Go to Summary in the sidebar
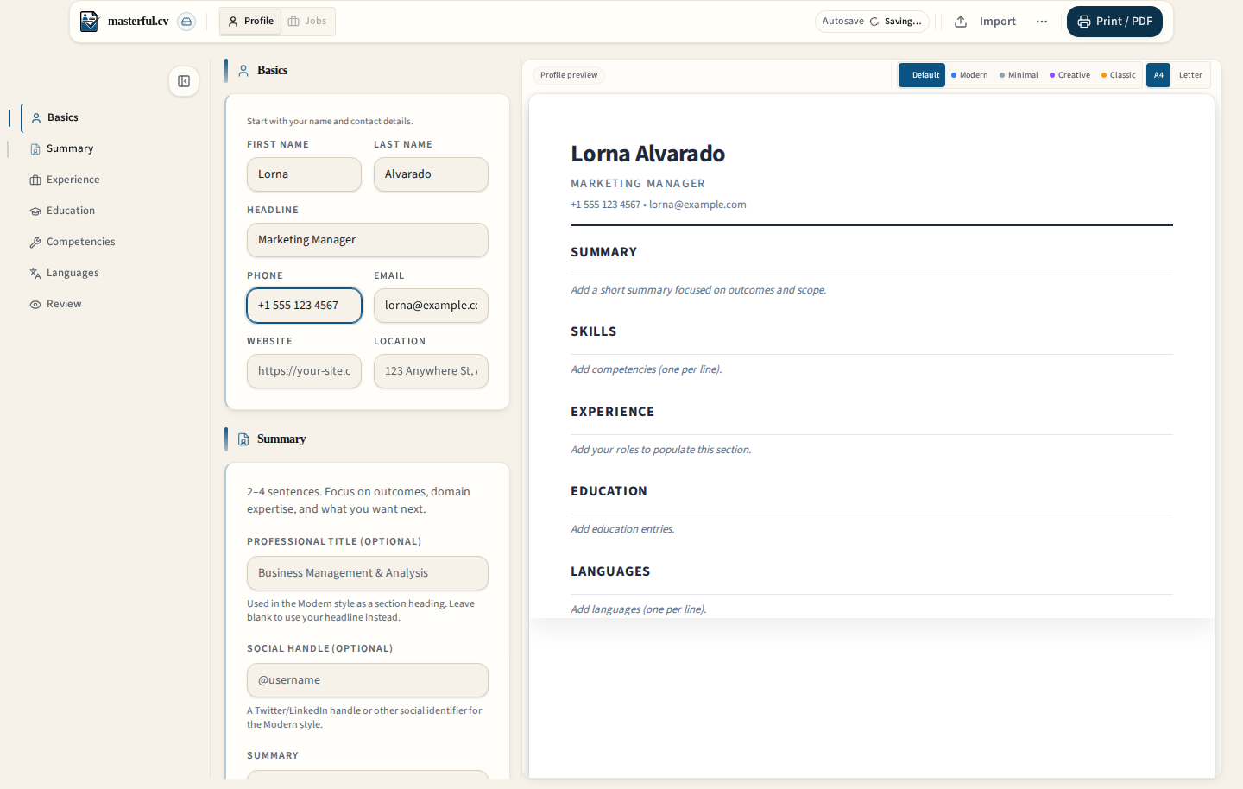The width and height of the screenshot is (1243, 789). [x=70, y=148]
